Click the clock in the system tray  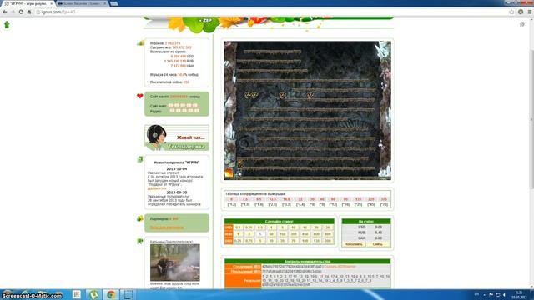(519, 294)
